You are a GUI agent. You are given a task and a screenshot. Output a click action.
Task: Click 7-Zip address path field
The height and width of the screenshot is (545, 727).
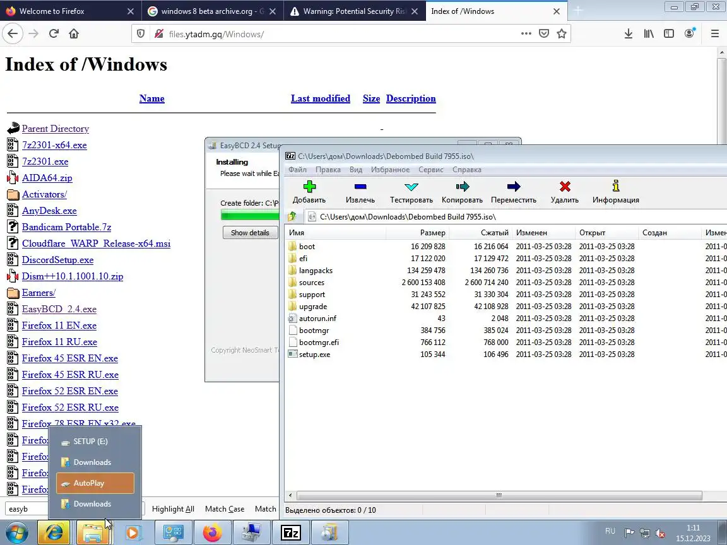[515, 216]
